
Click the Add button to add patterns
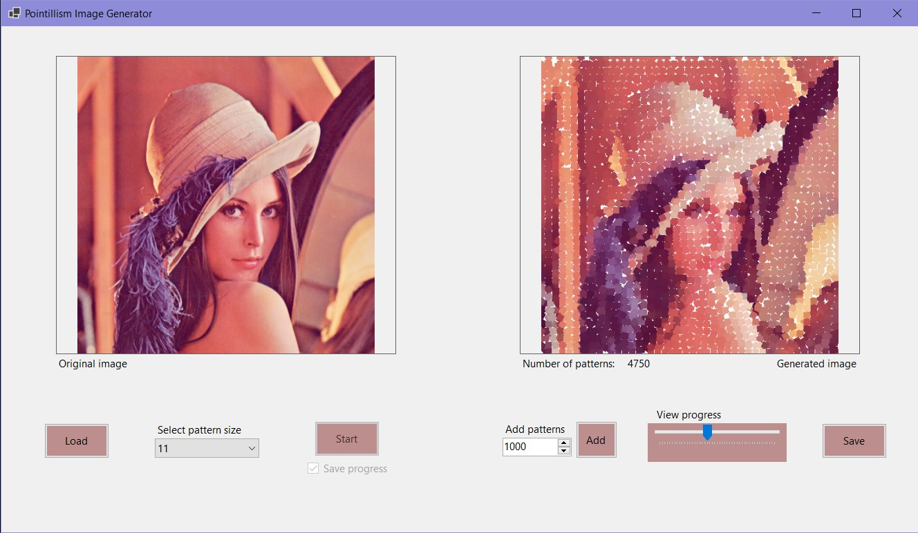coord(596,440)
